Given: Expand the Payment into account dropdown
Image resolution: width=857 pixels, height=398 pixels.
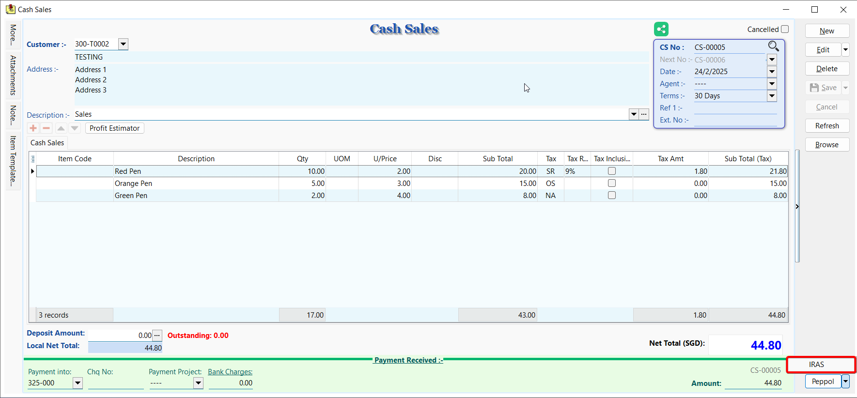Looking at the screenshot, I should [x=78, y=383].
